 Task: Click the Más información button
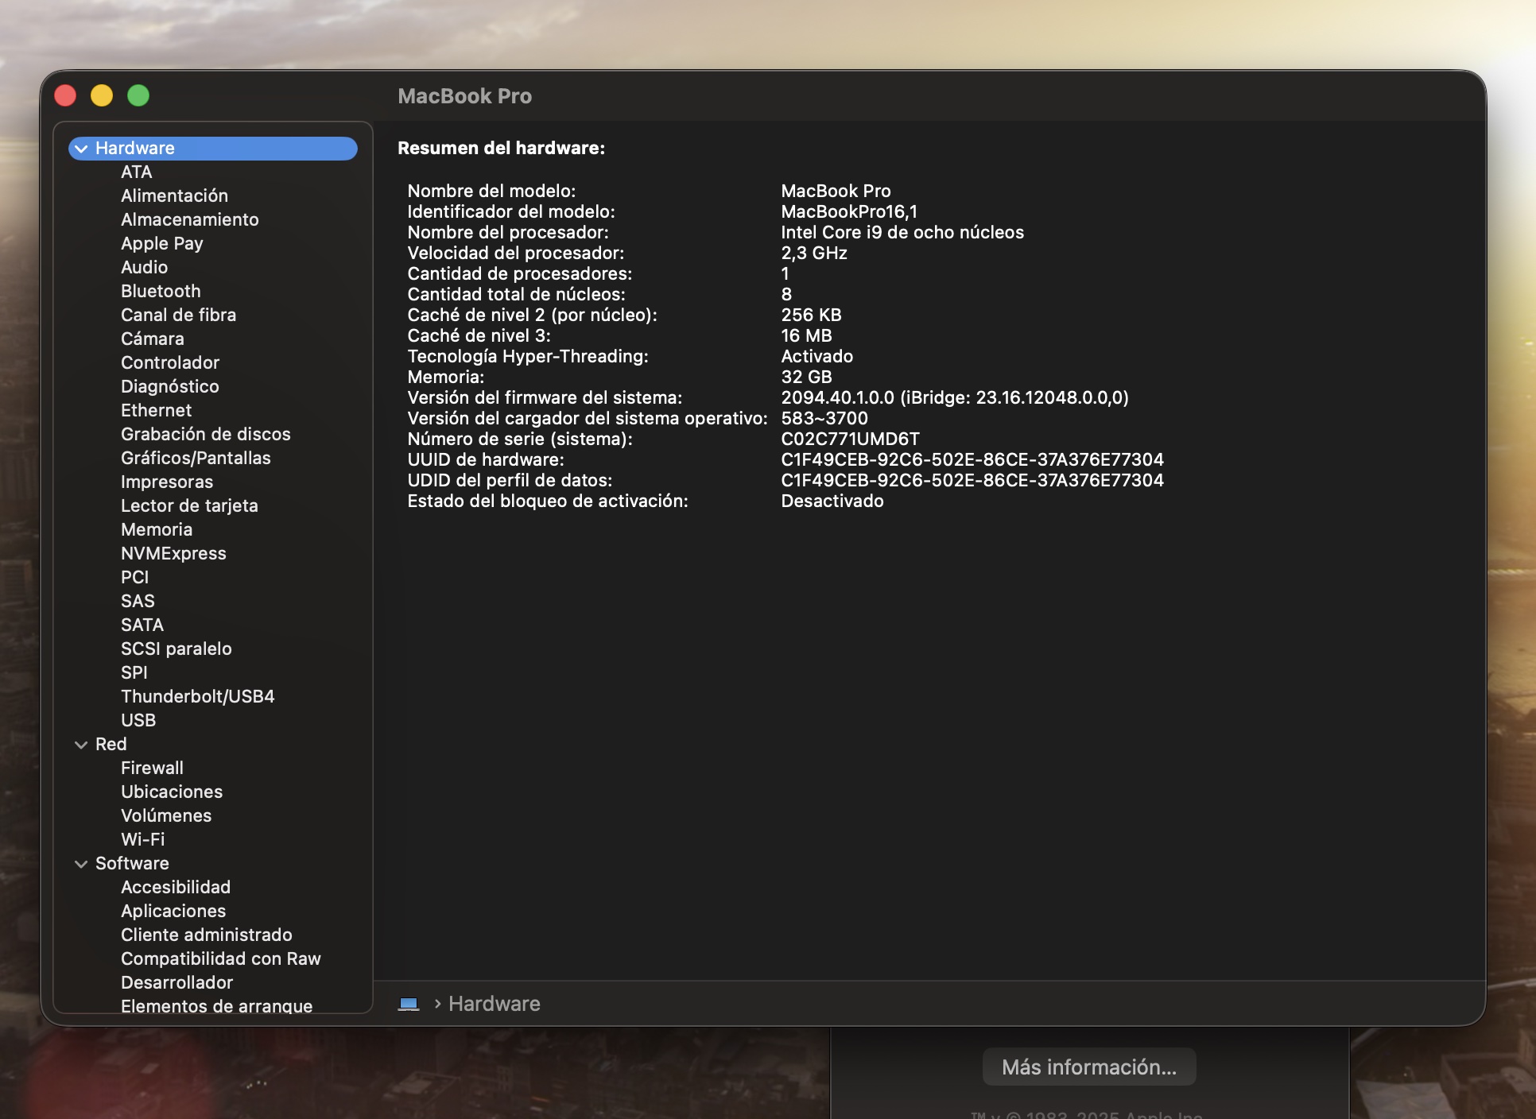1088,1067
